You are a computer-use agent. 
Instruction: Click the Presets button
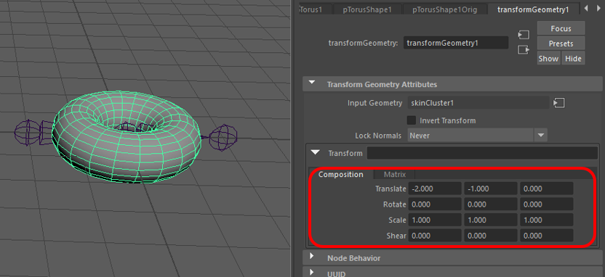561,44
